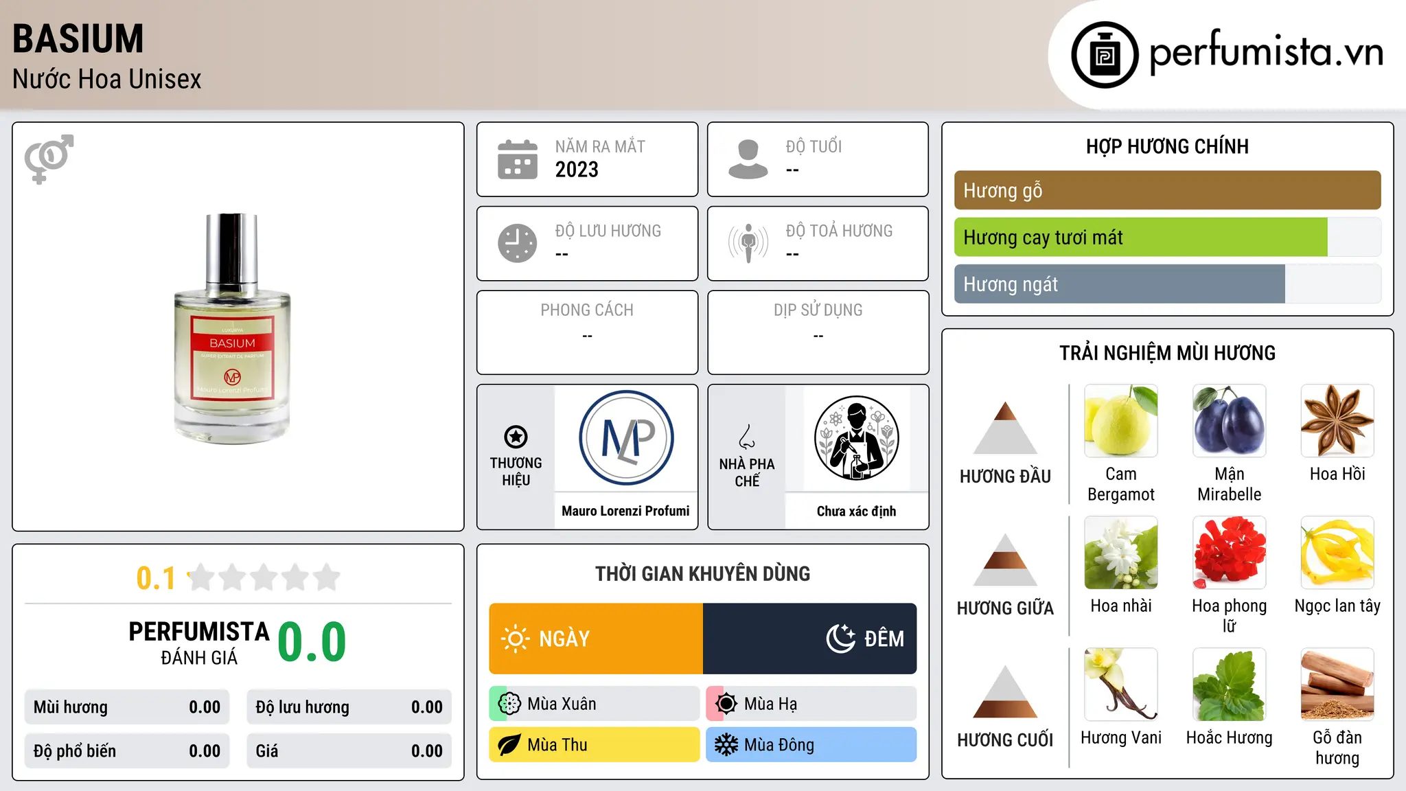Screen dimensions: 1406x791
Task: Click the leaf icon for Mùa Thu
Action: 509,745
